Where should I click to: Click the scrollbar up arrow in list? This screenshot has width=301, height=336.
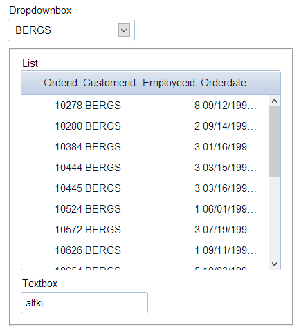point(274,101)
